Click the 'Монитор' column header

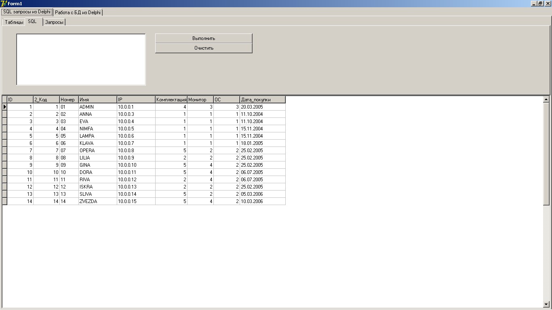click(x=200, y=100)
